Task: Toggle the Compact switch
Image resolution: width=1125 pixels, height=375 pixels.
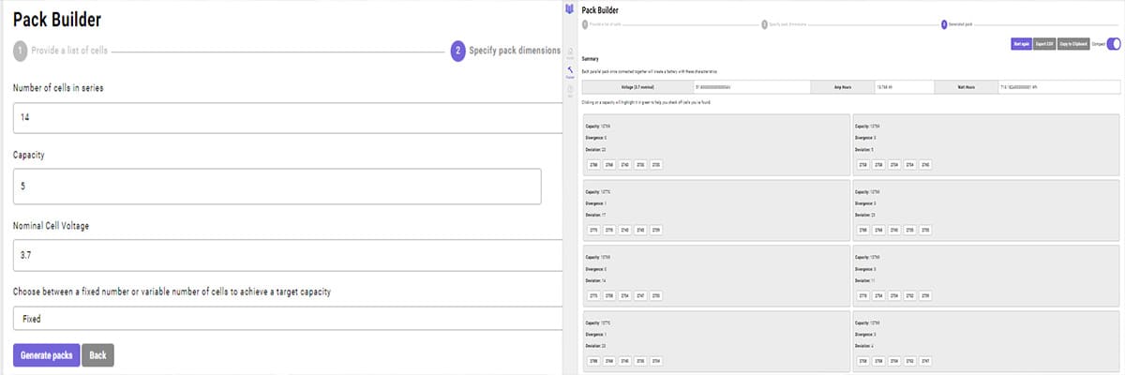Action: pyautogui.click(x=1114, y=44)
